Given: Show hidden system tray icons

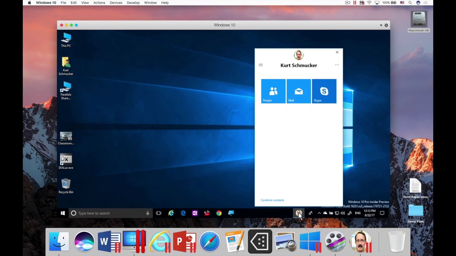Looking at the screenshot, I should [319, 213].
